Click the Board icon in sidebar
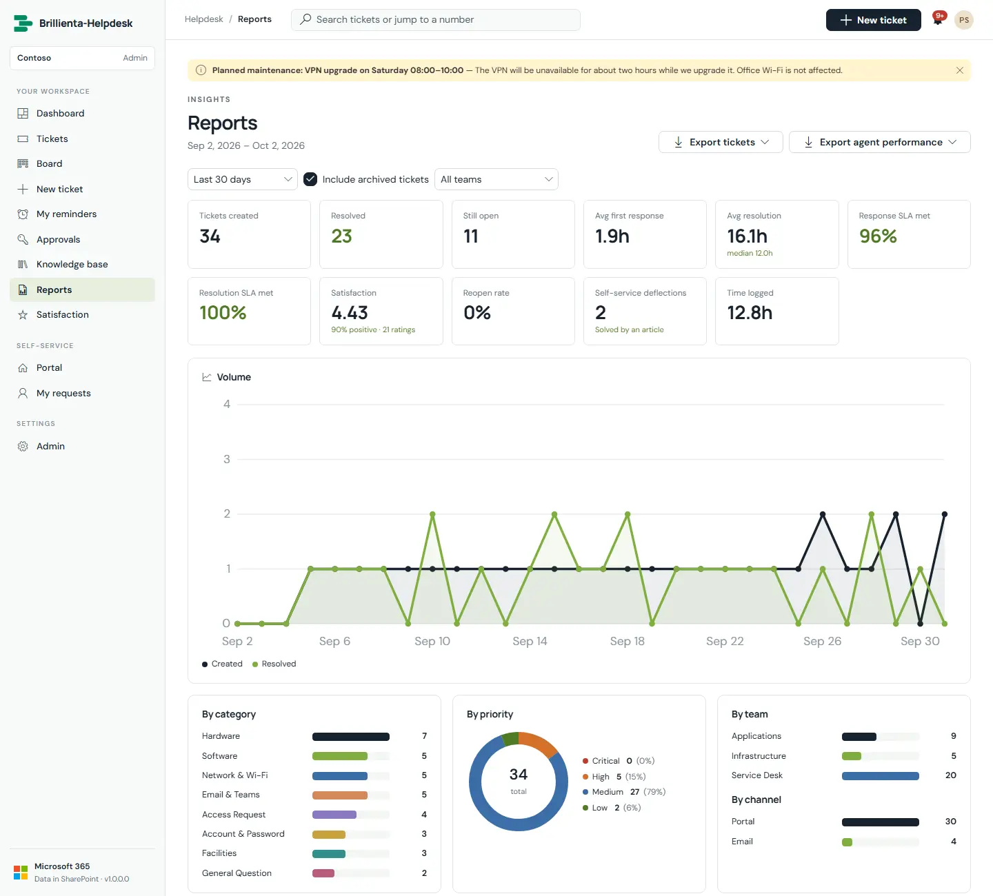Screen dimensions: 993x896 point(23,164)
